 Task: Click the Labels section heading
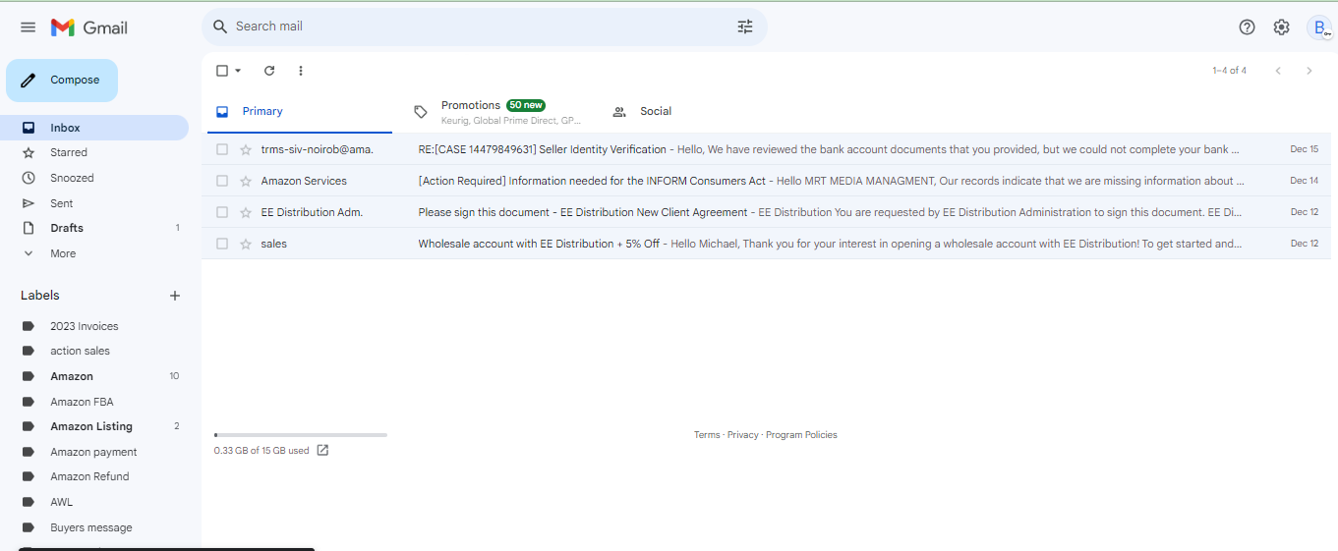pos(40,296)
